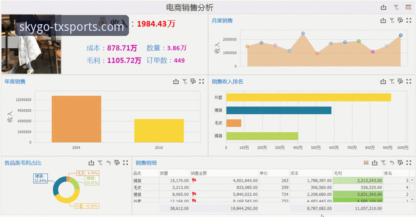This screenshot has width=416, height=217.
Task: Export the 月度销售 chart
Action: click(x=383, y=20)
